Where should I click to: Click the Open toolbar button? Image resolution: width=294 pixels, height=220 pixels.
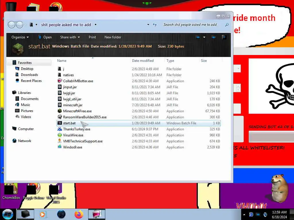45,37
